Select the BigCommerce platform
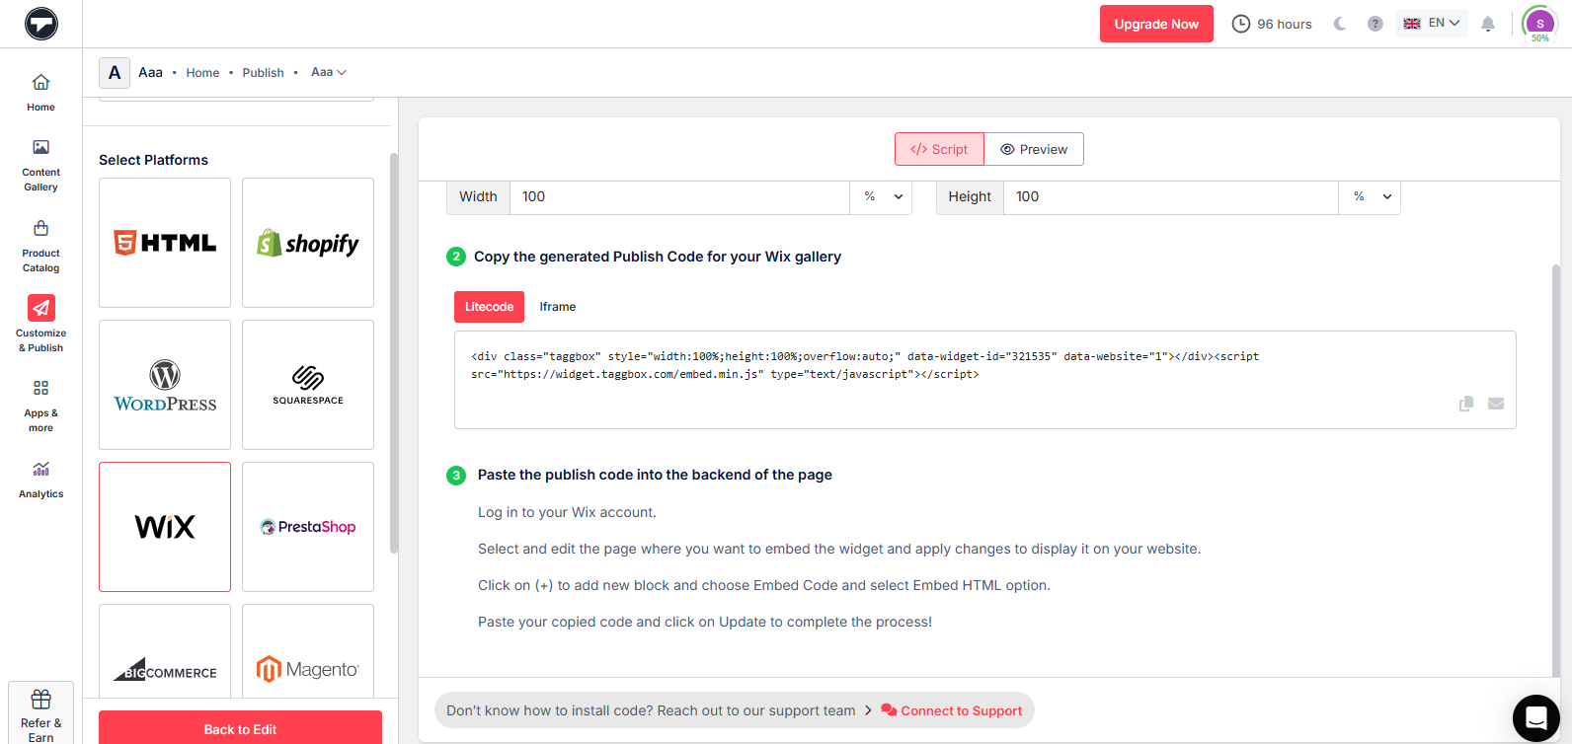 [165, 652]
